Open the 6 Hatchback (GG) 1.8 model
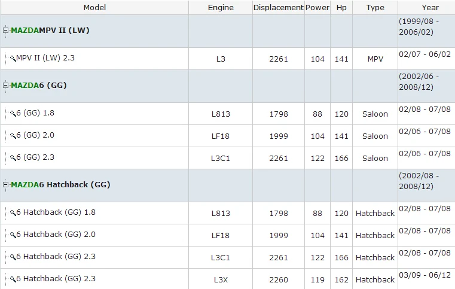The width and height of the screenshot is (455, 289). [x=56, y=212]
